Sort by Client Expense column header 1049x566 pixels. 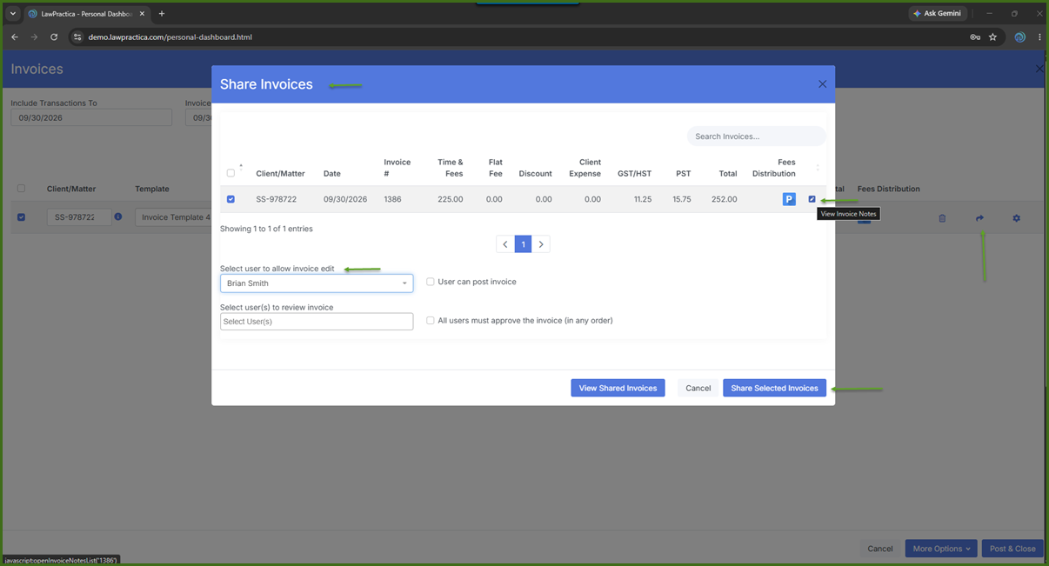(585, 168)
